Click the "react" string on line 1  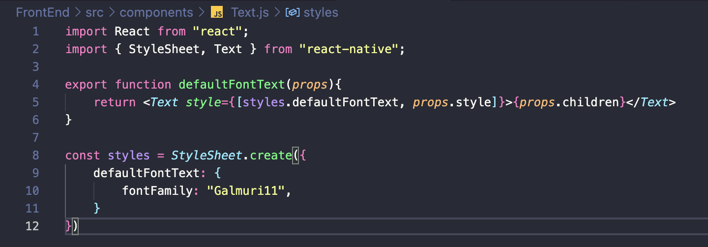pyautogui.click(x=218, y=31)
